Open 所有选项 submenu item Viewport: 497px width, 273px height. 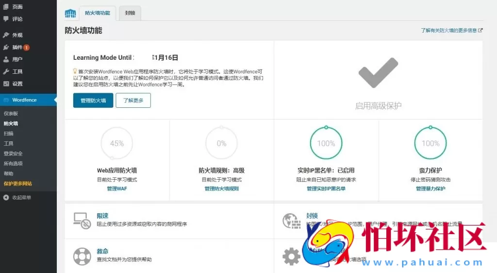tap(13, 164)
